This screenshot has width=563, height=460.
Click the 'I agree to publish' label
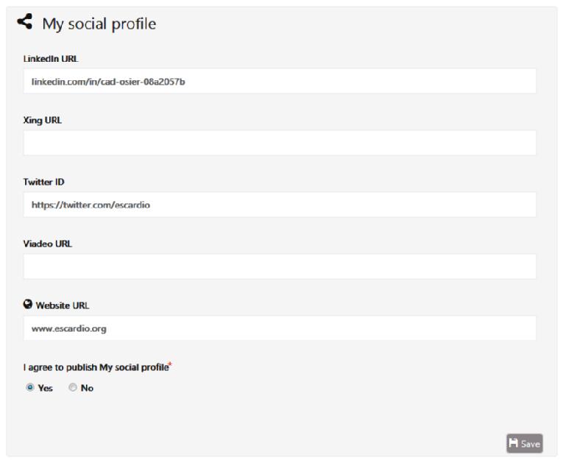click(x=96, y=367)
